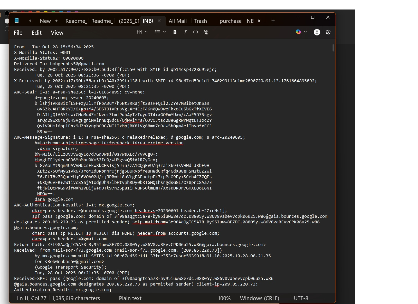Insert a link using the link icon
418x304 pixels.
[x=196, y=32]
